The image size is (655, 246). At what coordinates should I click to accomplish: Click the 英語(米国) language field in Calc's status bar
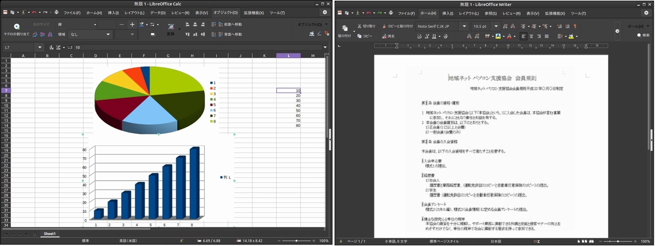point(129,241)
